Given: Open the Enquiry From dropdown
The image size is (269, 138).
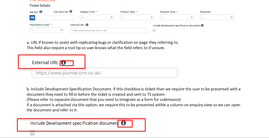Looking at the screenshot, I should (97, 17).
